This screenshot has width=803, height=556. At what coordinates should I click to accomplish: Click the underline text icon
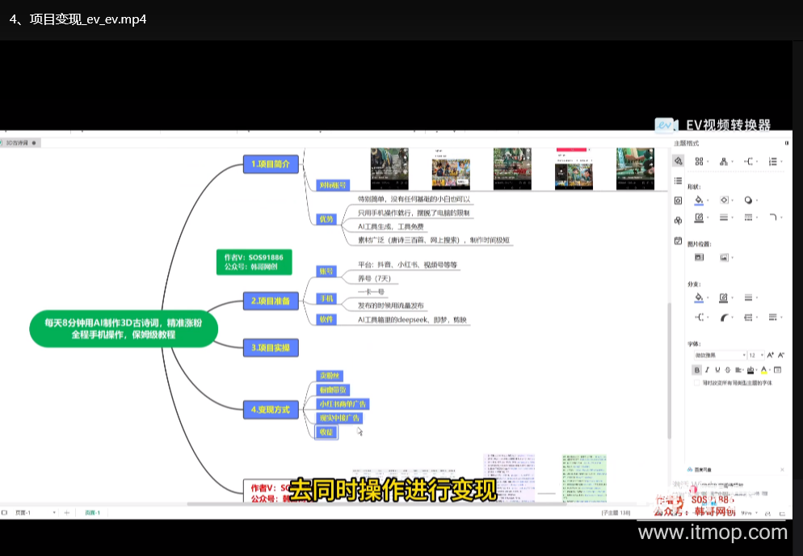coord(717,370)
